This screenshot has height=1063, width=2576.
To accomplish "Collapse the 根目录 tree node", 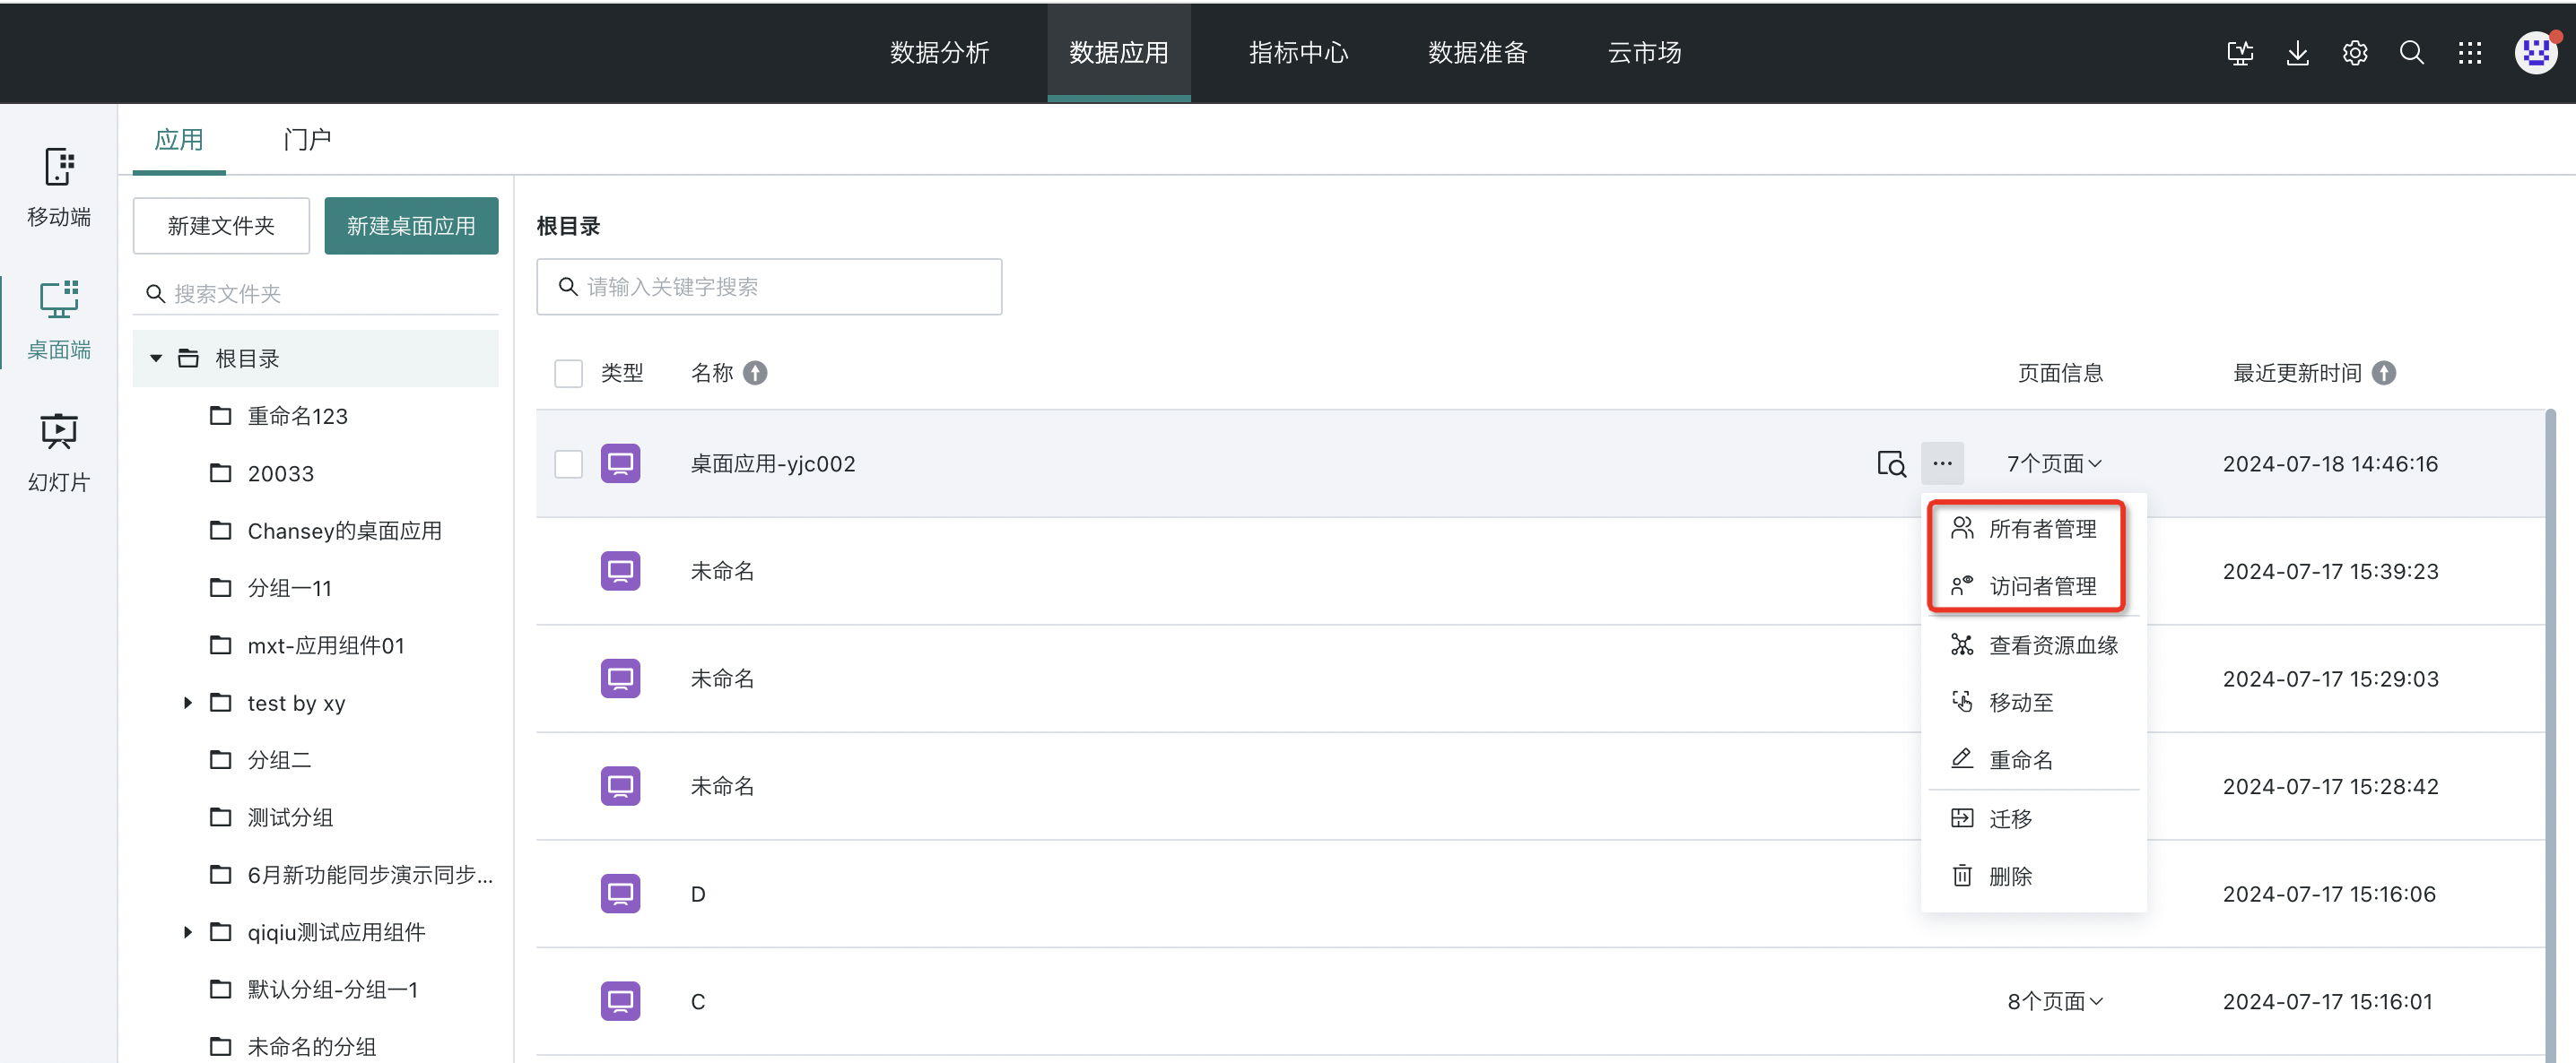I will click(156, 359).
